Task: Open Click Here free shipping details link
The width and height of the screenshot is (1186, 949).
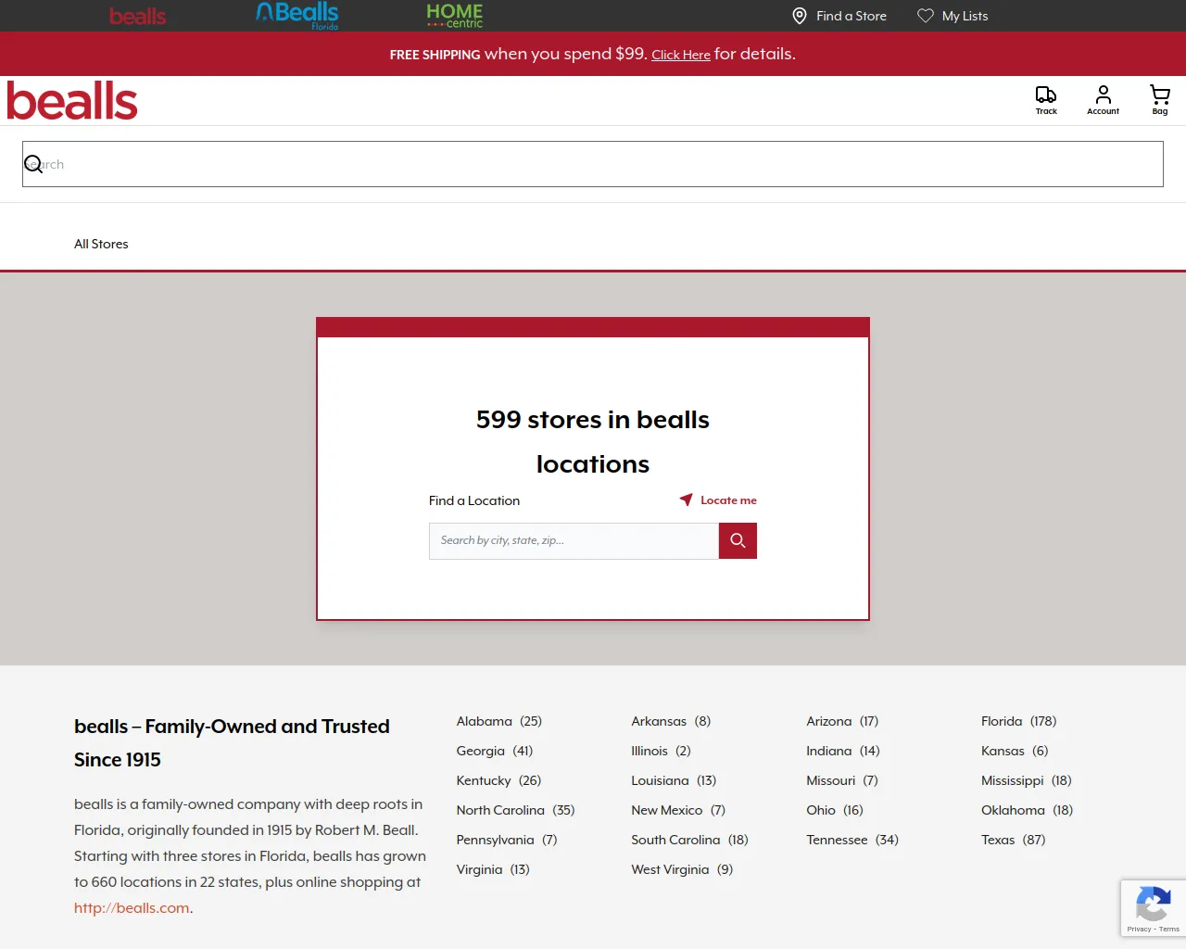Action: pos(681,55)
